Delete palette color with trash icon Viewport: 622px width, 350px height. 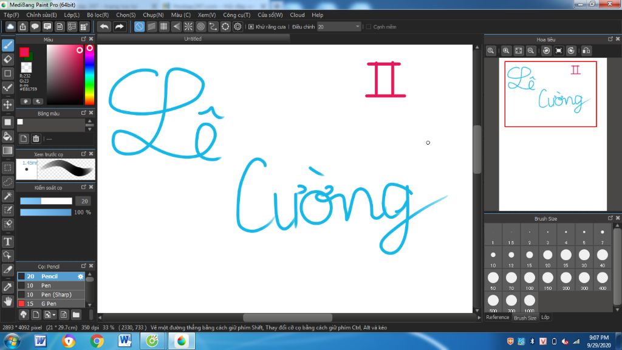click(36, 139)
